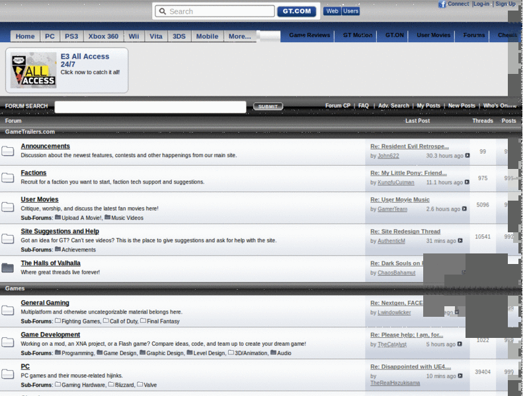This screenshot has width=529, height=396.
Task: Open the Site Suggestions and Help folder icon
Action: [7, 239]
